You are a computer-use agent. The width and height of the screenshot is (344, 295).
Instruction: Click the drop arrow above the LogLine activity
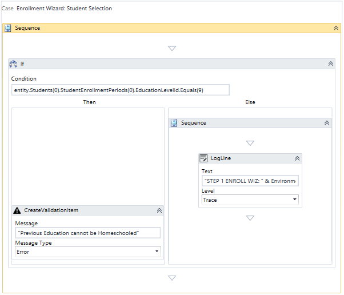tap(250, 143)
